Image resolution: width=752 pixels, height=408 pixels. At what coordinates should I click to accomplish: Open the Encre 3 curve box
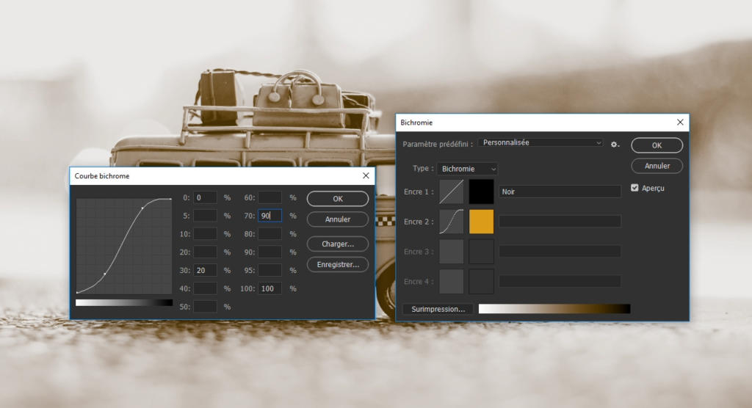(452, 251)
